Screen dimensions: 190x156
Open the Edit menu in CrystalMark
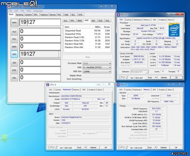click(16, 11)
